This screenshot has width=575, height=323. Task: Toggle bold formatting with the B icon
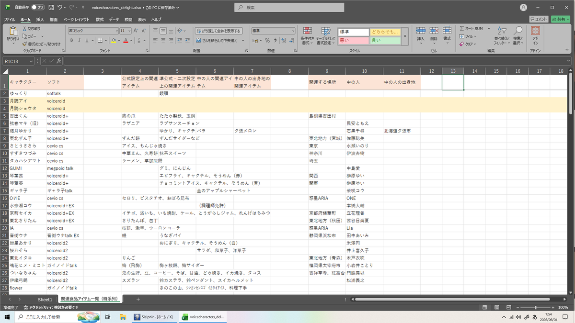(72, 40)
